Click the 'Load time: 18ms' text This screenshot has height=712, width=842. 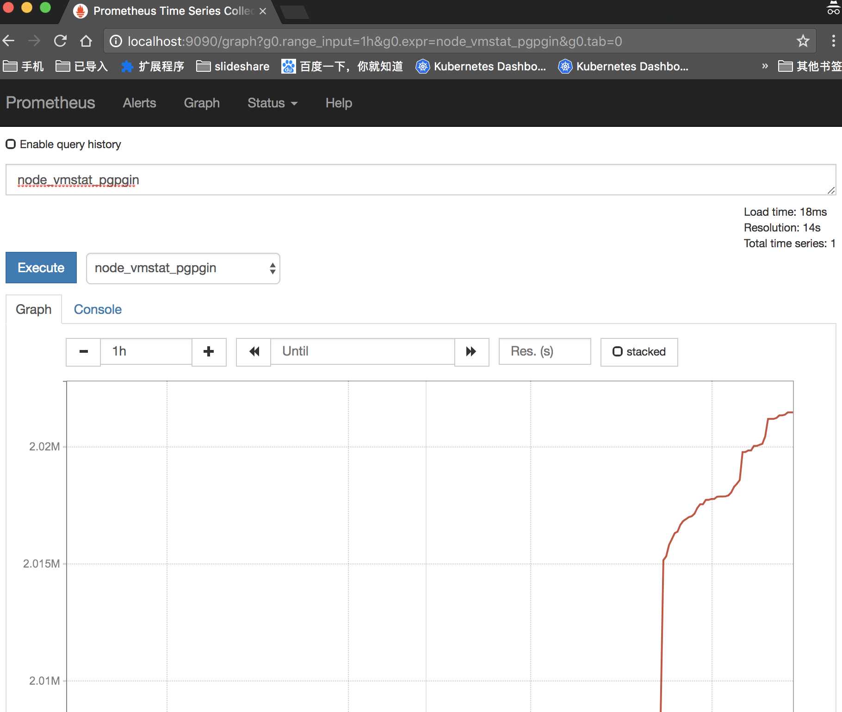pos(785,212)
